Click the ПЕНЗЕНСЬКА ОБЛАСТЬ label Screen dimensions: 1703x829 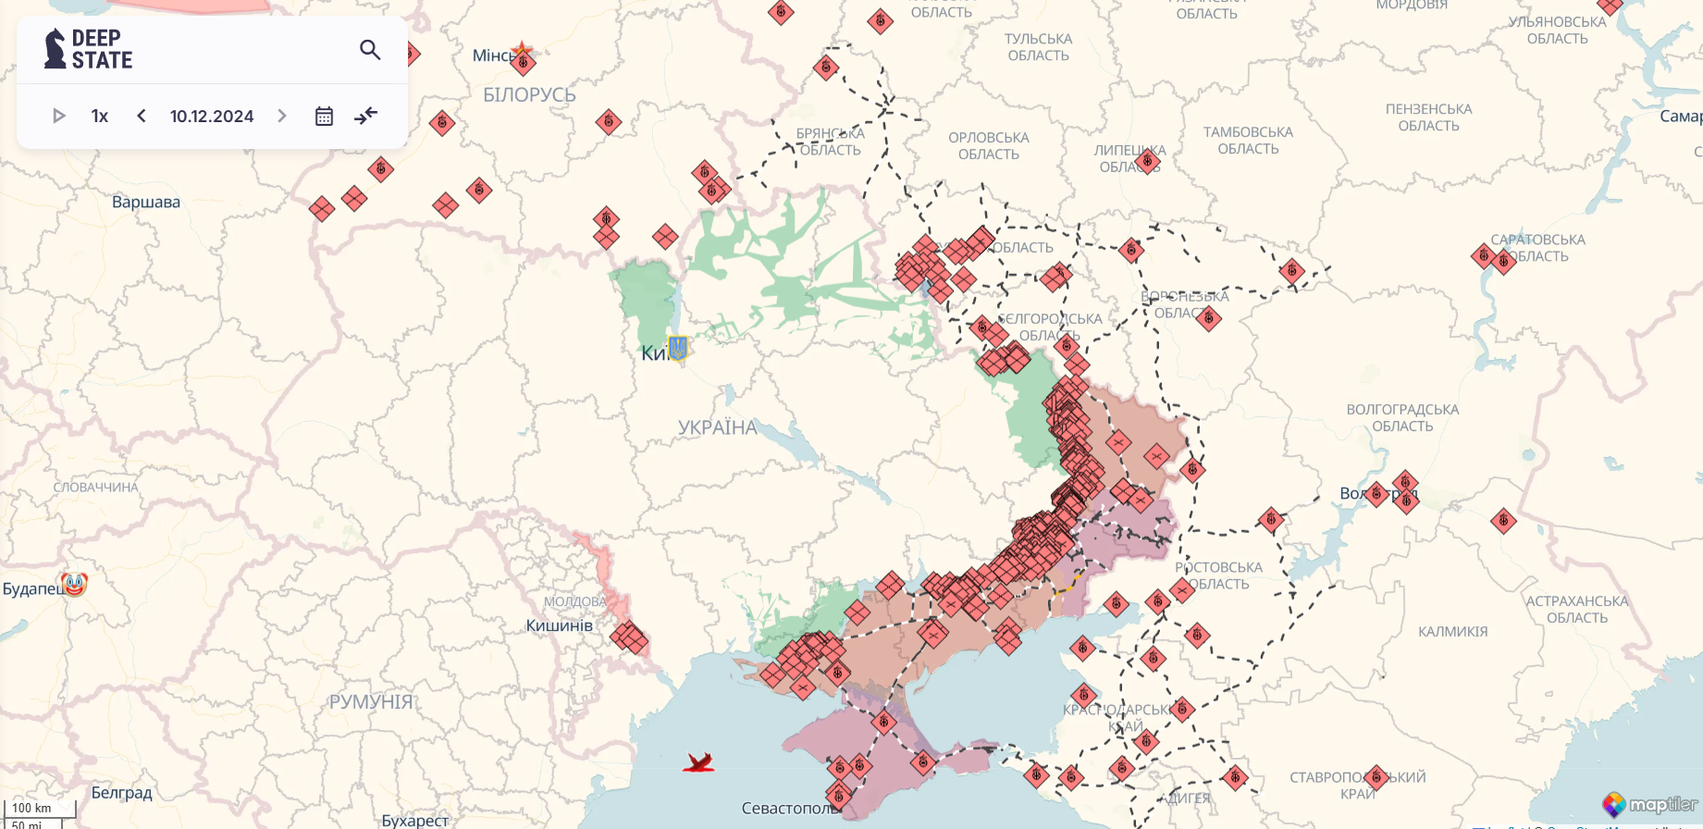[1428, 118]
